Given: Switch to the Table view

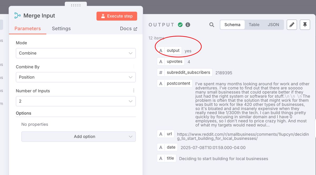Looking at the screenshot, I should (x=254, y=24).
